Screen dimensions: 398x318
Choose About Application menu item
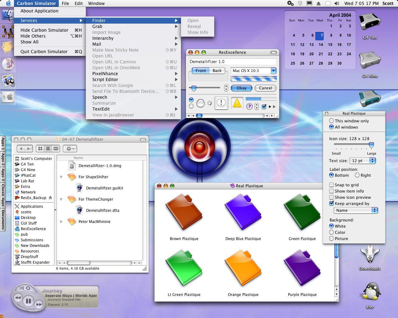tap(50, 11)
